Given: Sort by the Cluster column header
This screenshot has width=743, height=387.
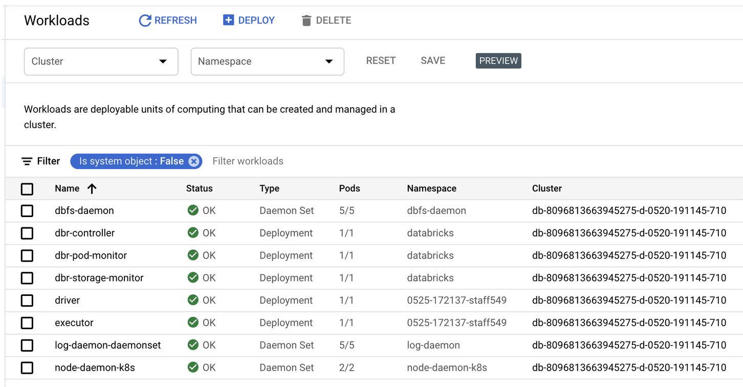Looking at the screenshot, I should pyautogui.click(x=547, y=188).
